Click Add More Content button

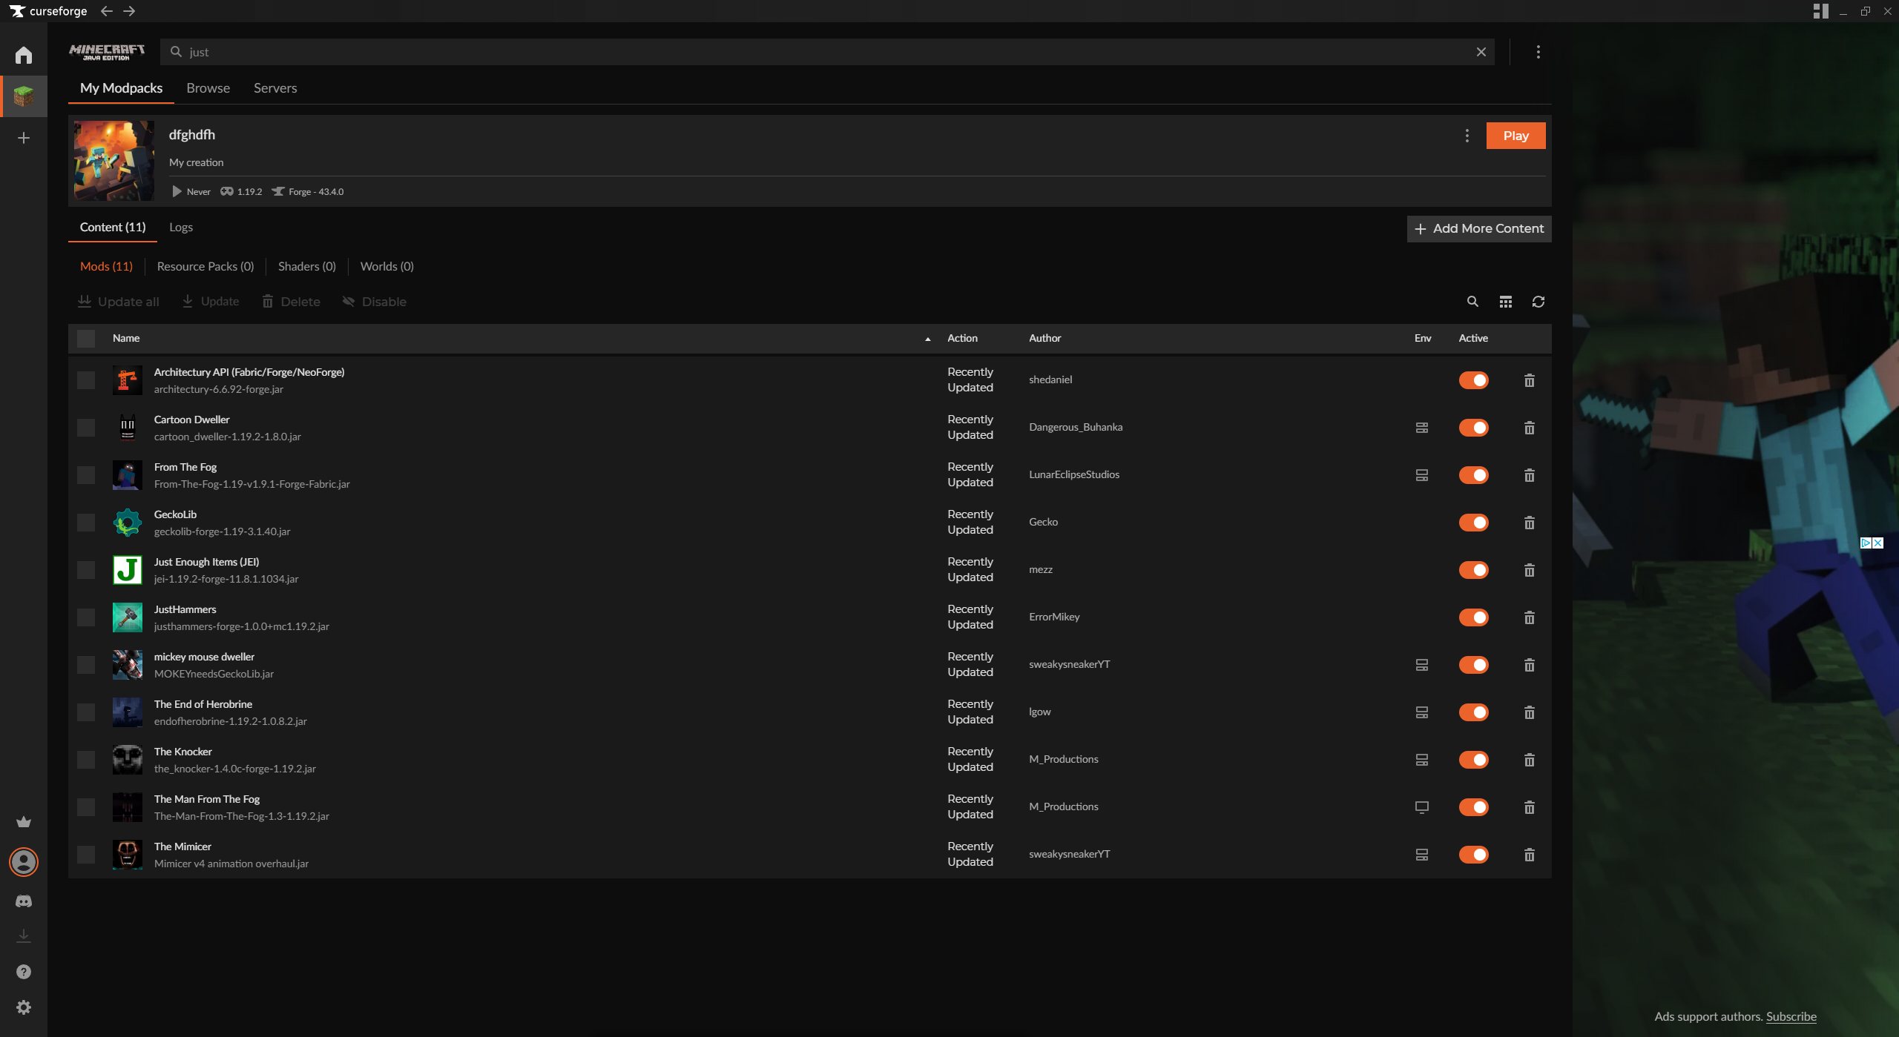pos(1479,229)
